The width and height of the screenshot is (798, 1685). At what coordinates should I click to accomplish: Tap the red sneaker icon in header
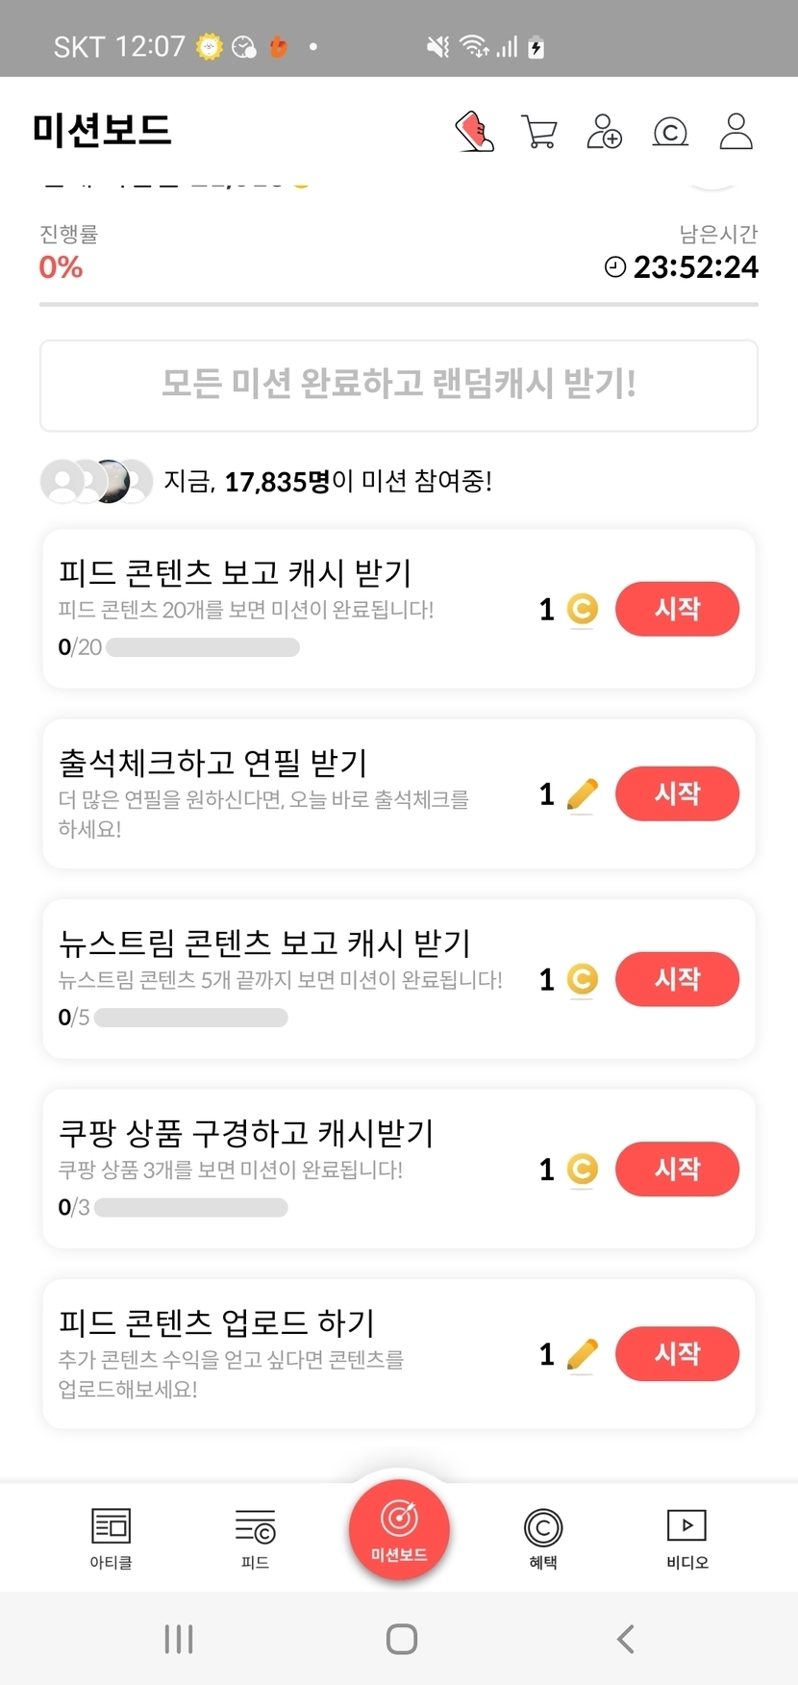pyautogui.click(x=474, y=132)
